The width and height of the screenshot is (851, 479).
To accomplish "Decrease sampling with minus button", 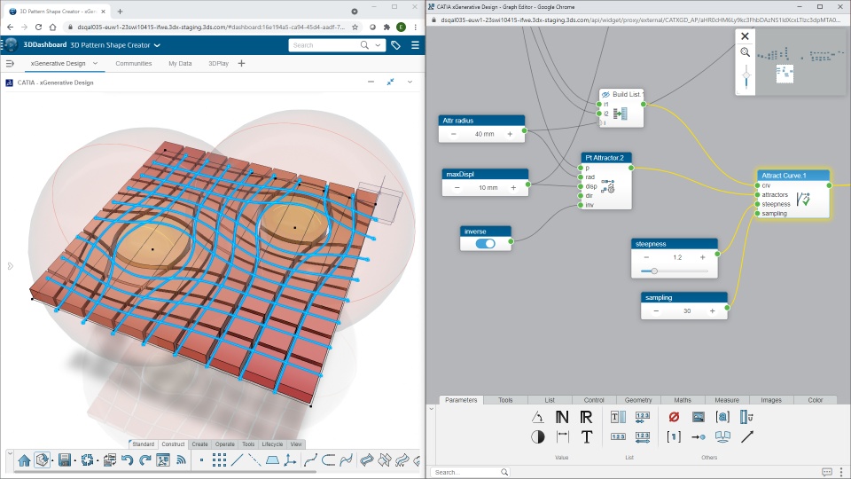I will pos(656,311).
